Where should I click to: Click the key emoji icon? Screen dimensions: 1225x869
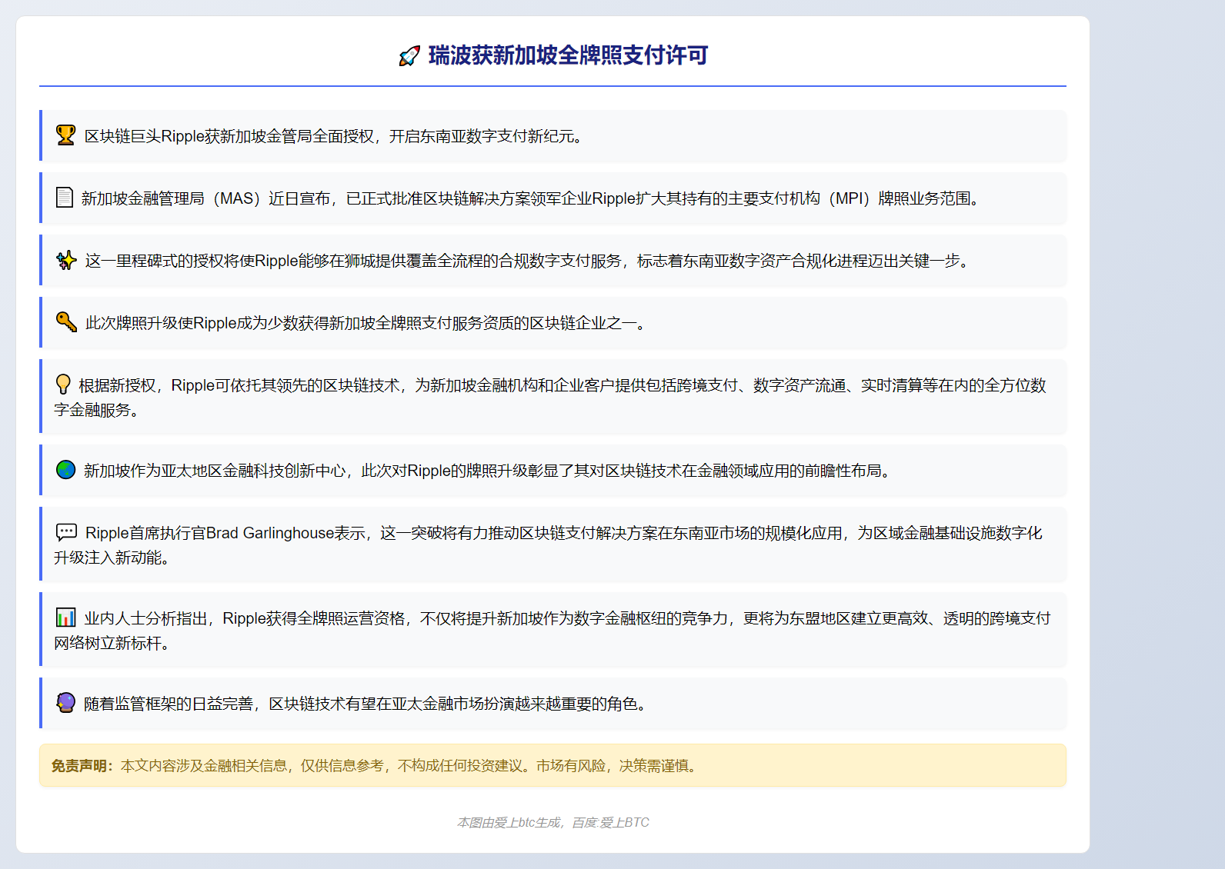coord(66,322)
